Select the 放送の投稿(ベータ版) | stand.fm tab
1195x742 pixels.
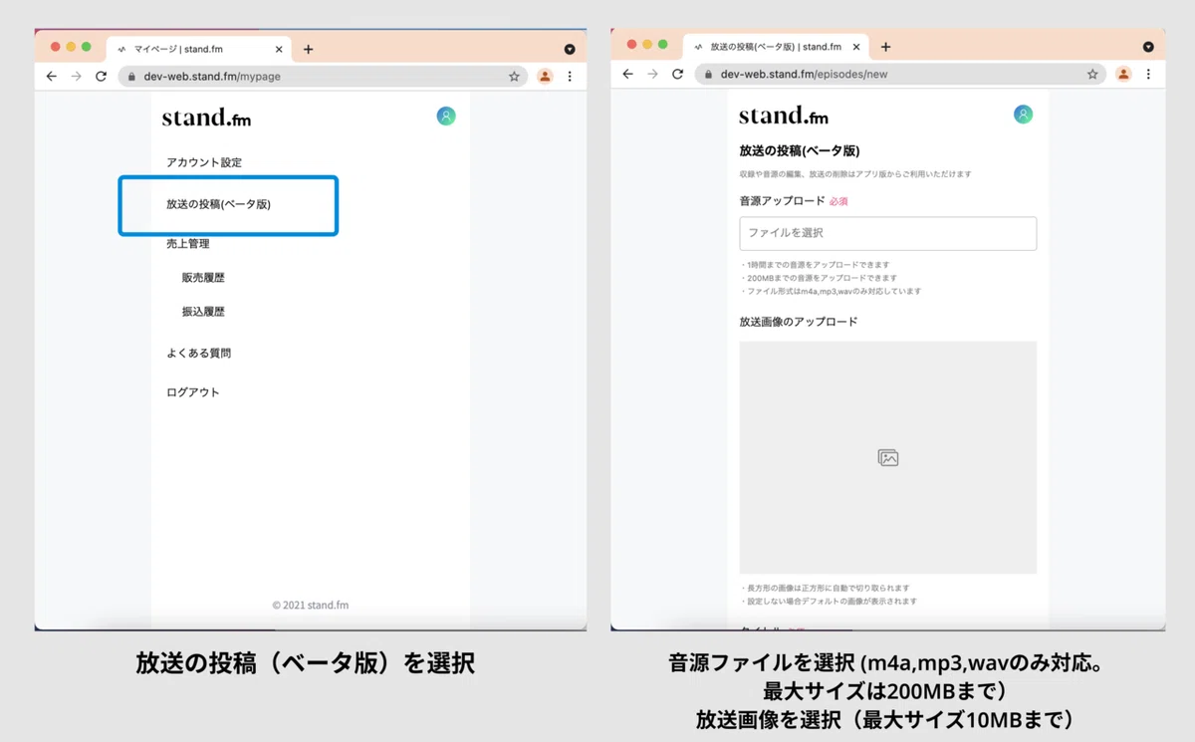coord(777,47)
